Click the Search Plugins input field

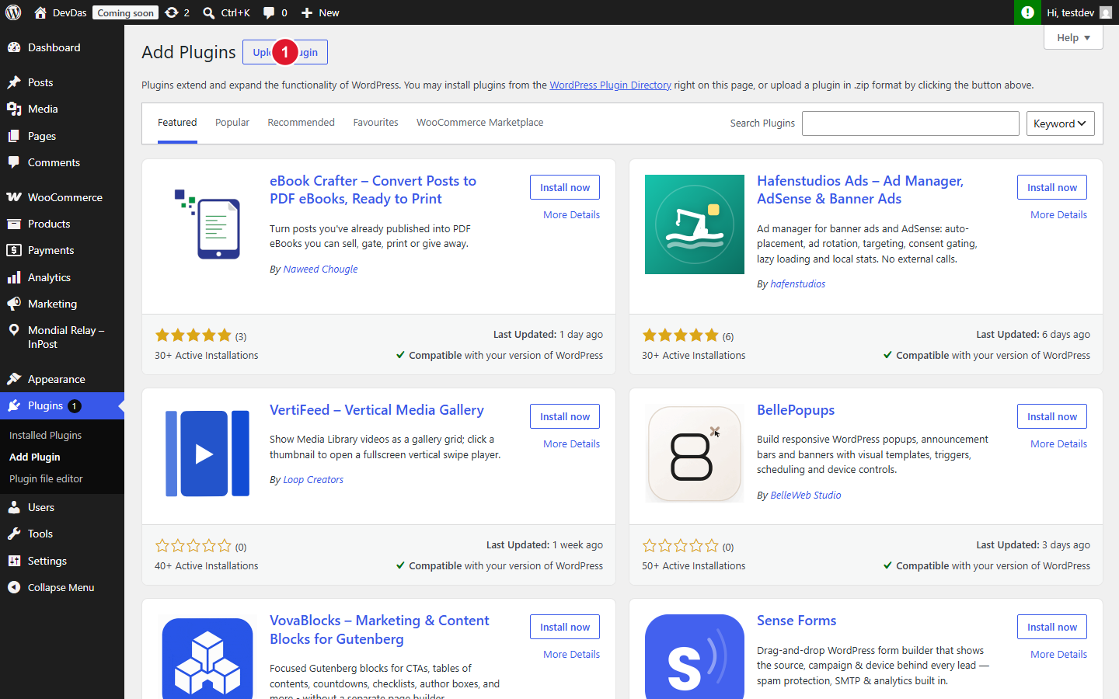[x=910, y=123]
